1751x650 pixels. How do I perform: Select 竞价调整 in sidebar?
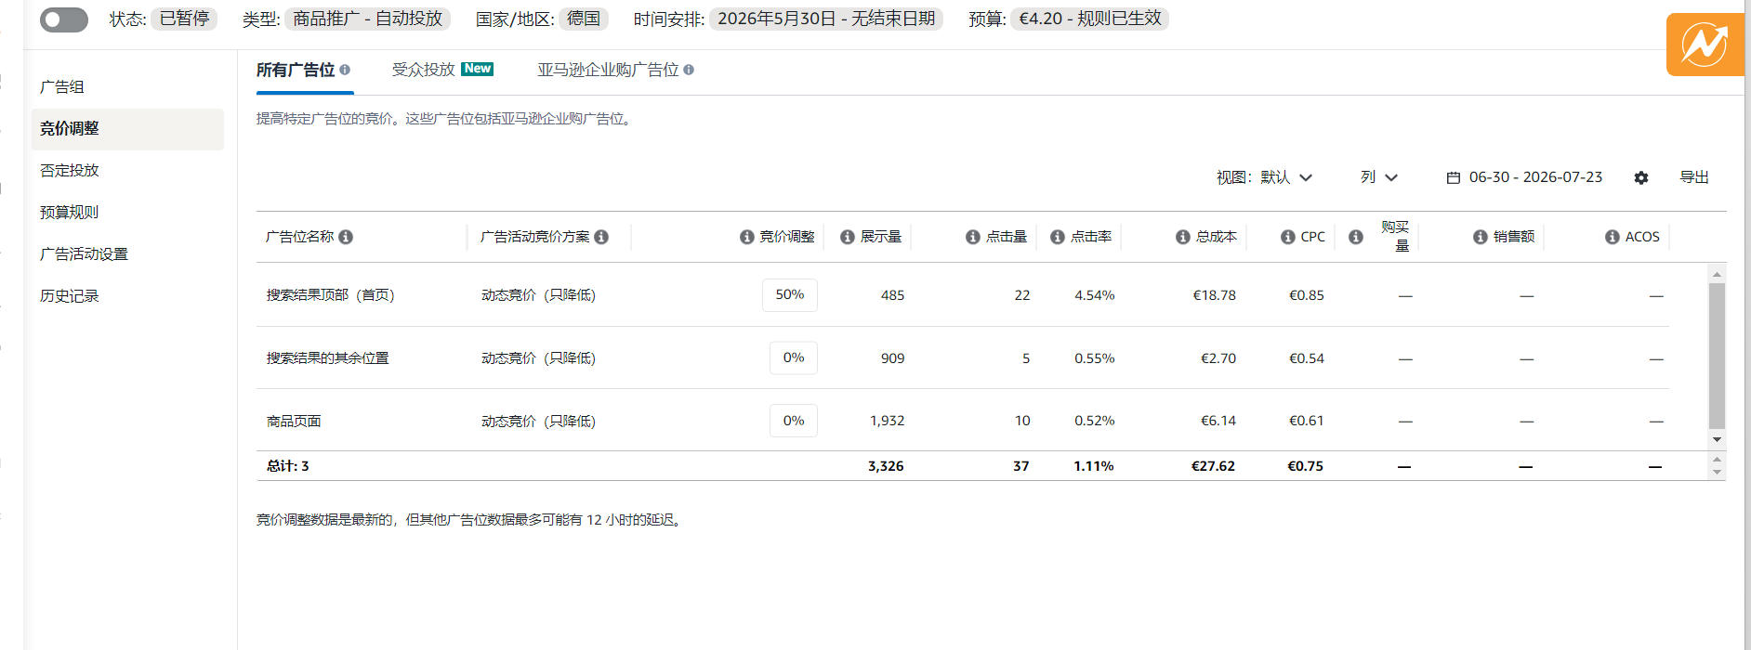pos(127,129)
